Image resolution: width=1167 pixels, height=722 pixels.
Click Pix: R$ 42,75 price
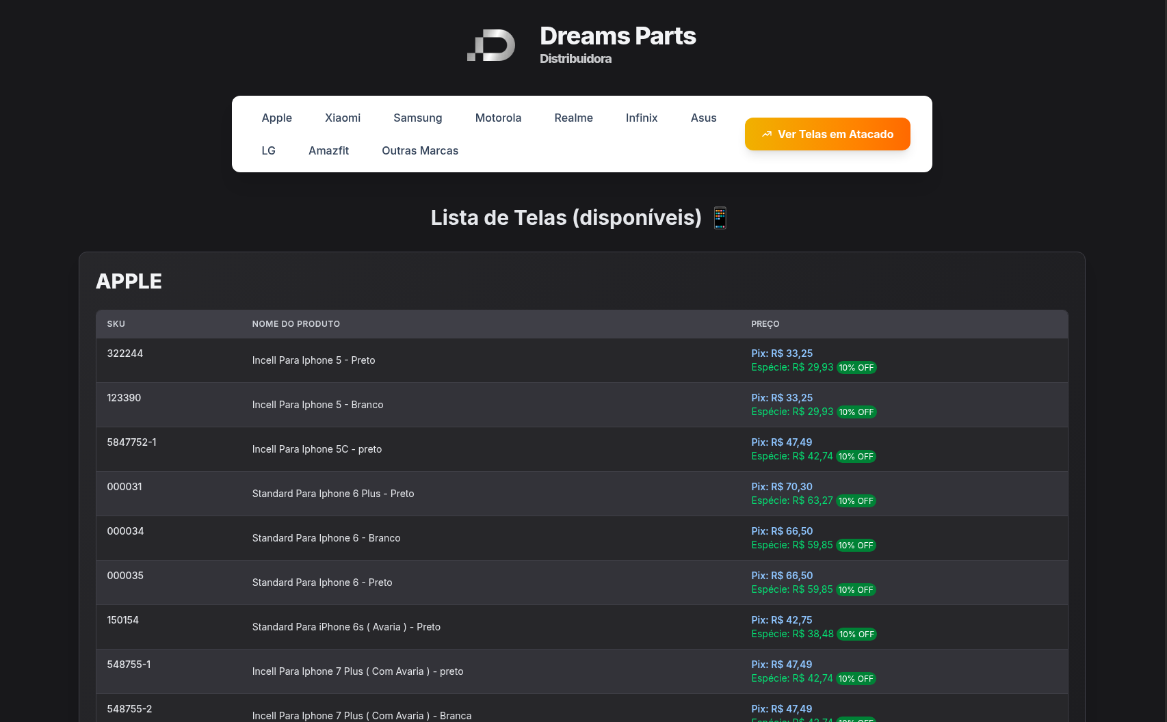tap(782, 620)
